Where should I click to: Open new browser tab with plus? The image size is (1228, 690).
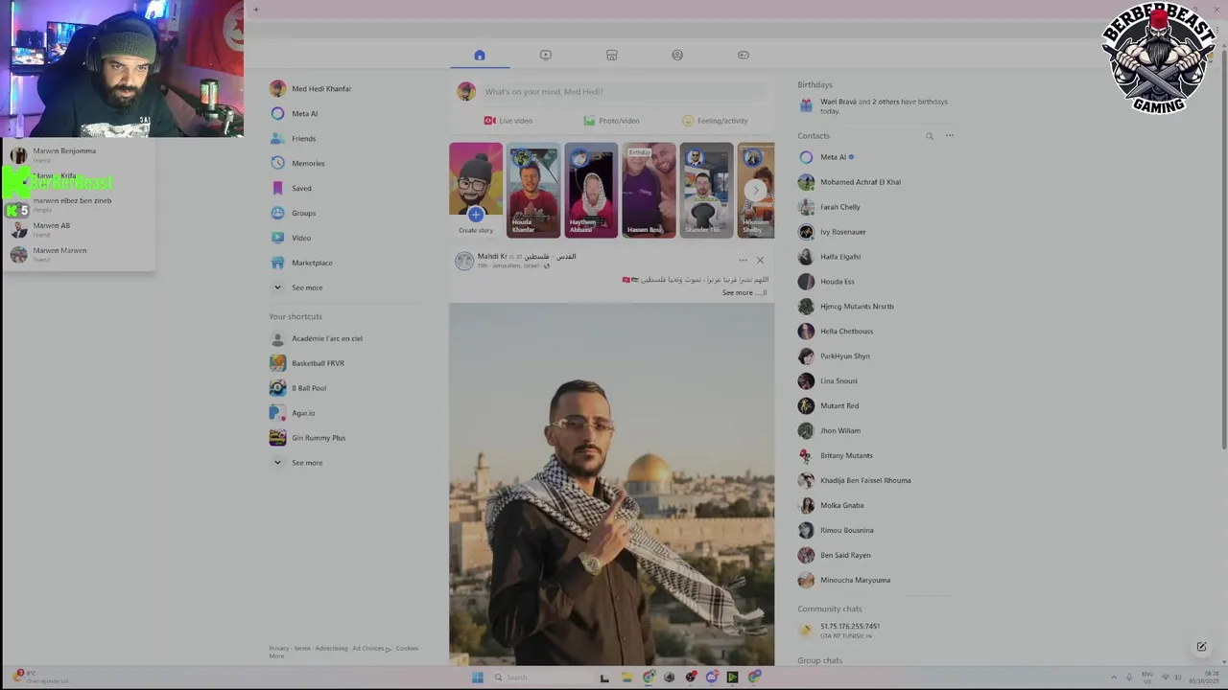tap(256, 10)
